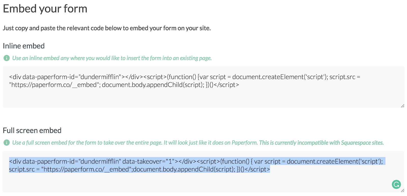Click 'data-takeover="1"' in the full screen code
Image resolution: width=407 pixels, height=196 pixels.
point(149,161)
